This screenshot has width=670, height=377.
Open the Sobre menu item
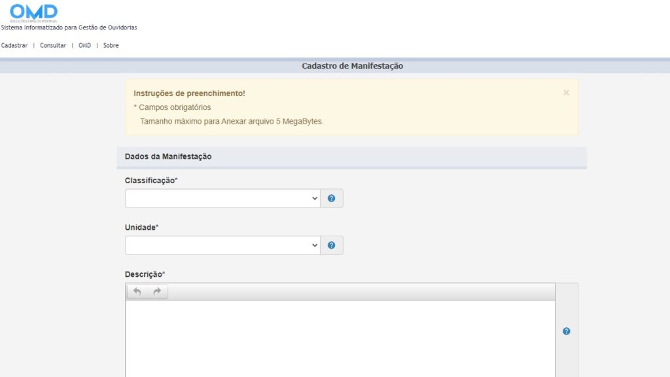(x=111, y=45)
